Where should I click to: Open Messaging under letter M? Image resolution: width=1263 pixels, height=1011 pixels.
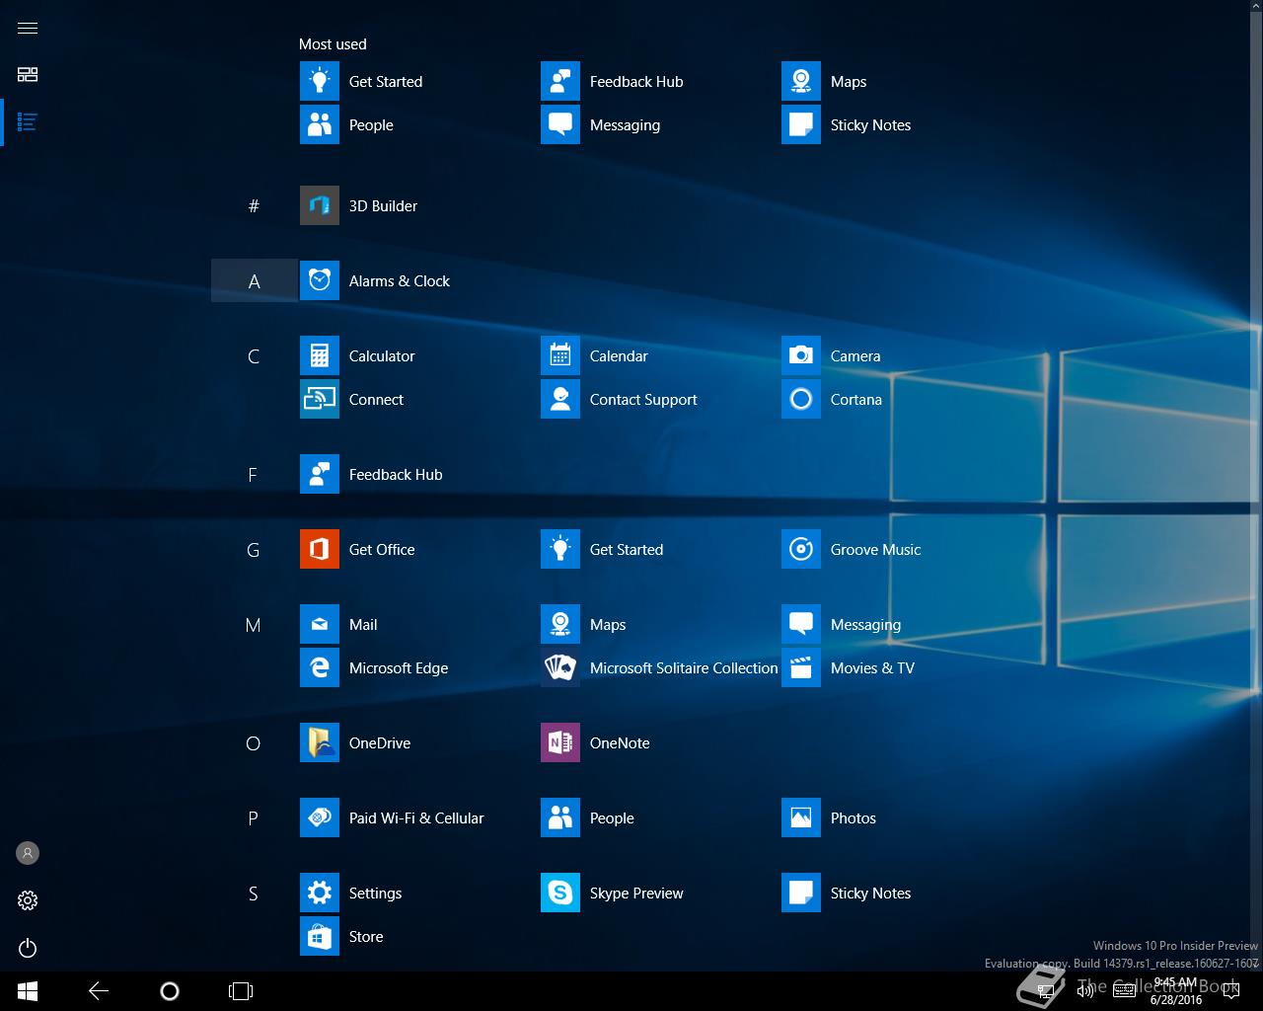coord(800,624)
